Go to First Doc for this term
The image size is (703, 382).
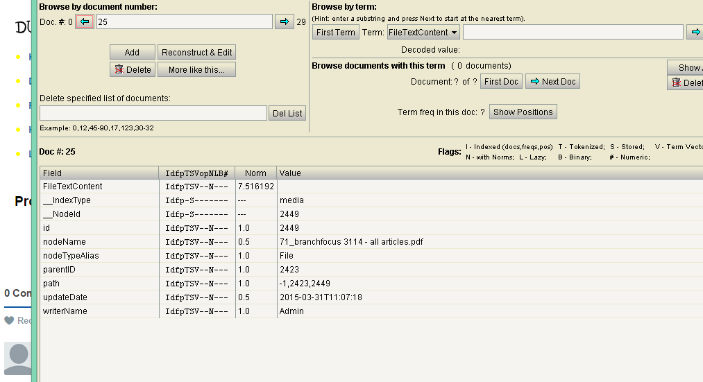tap(501, 82)
